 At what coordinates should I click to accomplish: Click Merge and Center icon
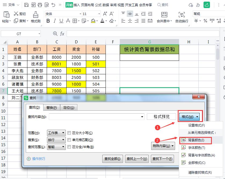pos(164,15)
